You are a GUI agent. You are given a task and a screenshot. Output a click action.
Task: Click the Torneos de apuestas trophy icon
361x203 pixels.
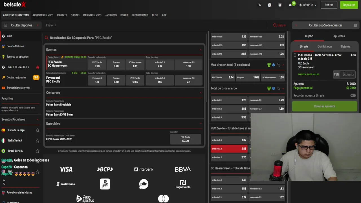3,57
